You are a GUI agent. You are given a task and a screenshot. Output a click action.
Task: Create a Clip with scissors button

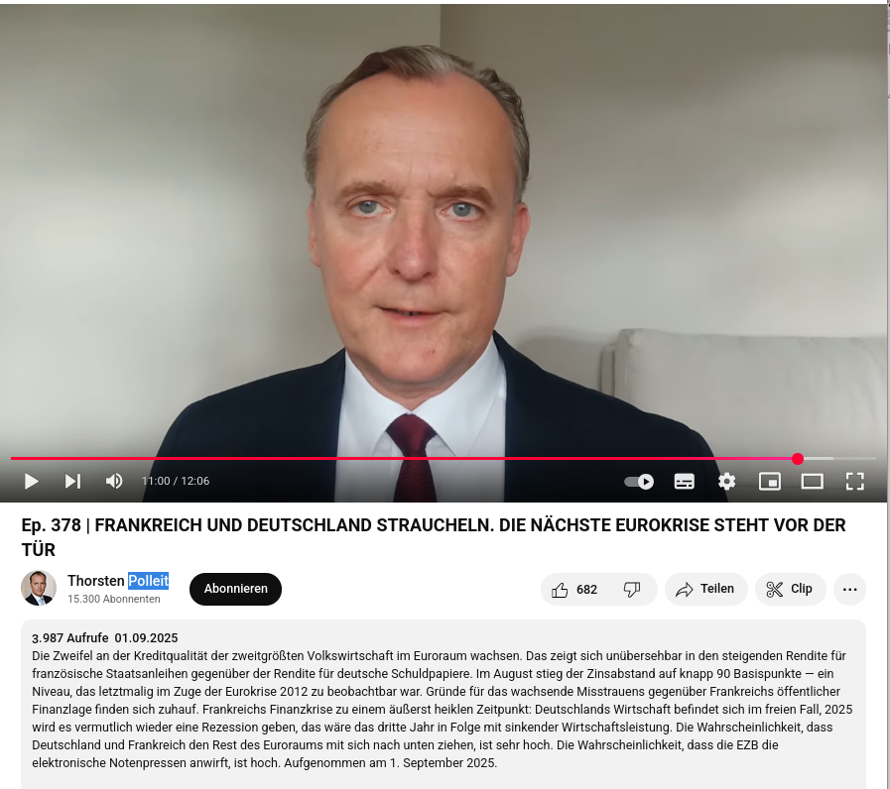tap(790, 590)
